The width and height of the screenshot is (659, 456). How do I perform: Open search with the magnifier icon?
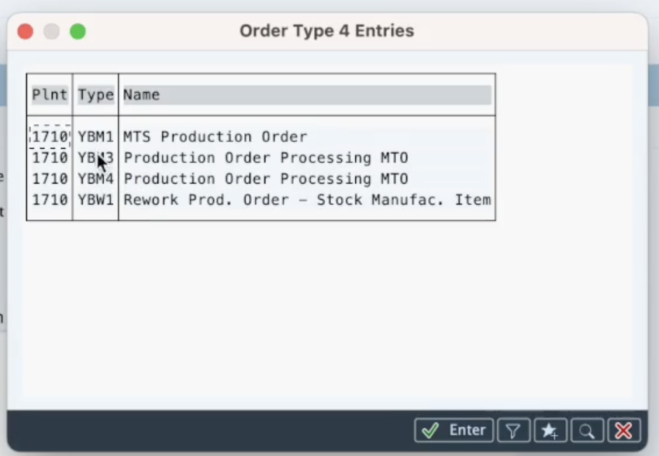pyautogui.click(x=587, y=430)
